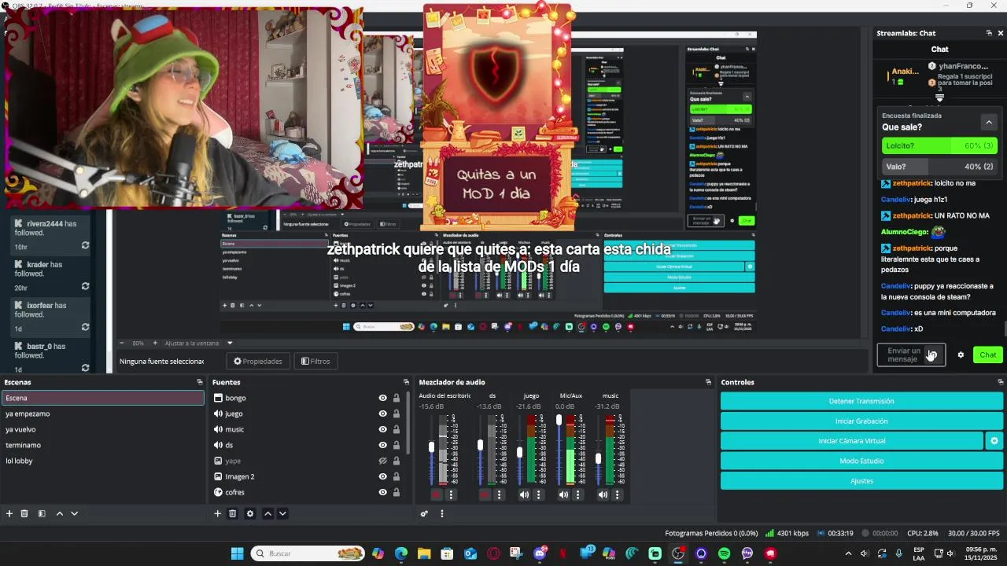Viewport: 1007px width, 566px height.
Task: Refresh ixorfear follow event
Action: click(85, 327)
